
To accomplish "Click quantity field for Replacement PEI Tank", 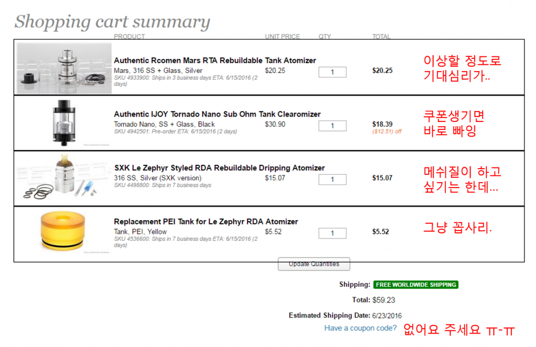I will (x=332, y=233).
